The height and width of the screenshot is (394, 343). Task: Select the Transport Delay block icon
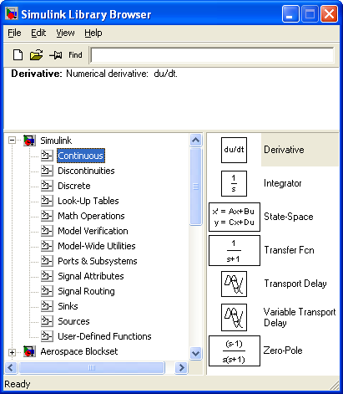coord(234,284)
